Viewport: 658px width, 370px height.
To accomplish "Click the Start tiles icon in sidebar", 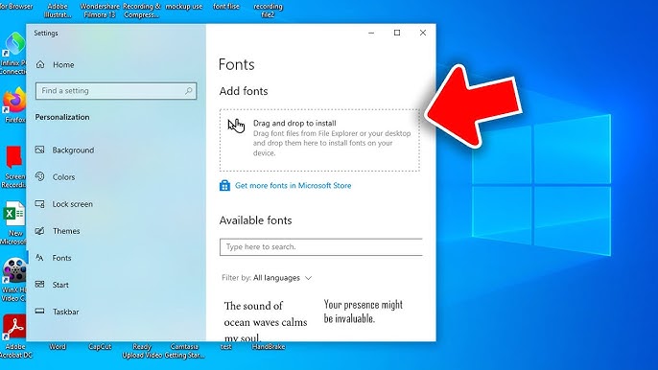I will (40, 285).
